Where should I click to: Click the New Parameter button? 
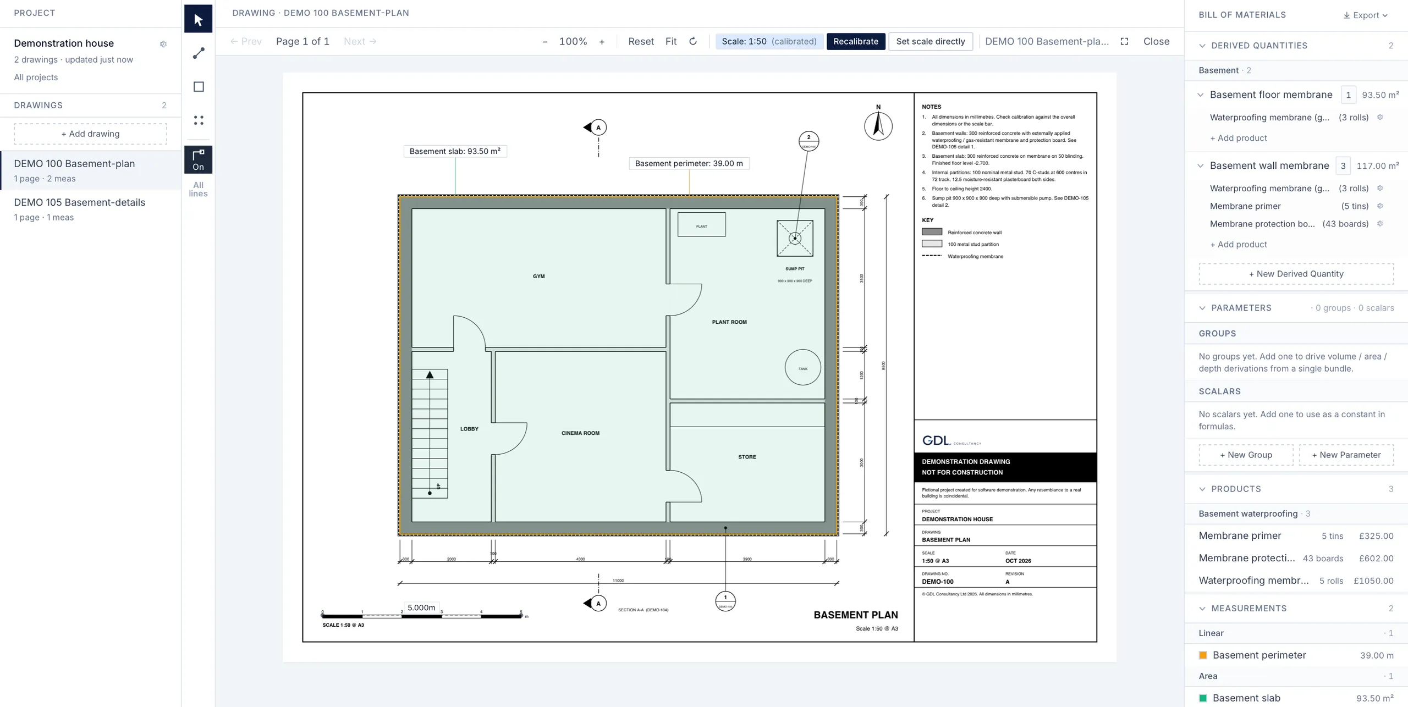click(x=1346, y=455)
